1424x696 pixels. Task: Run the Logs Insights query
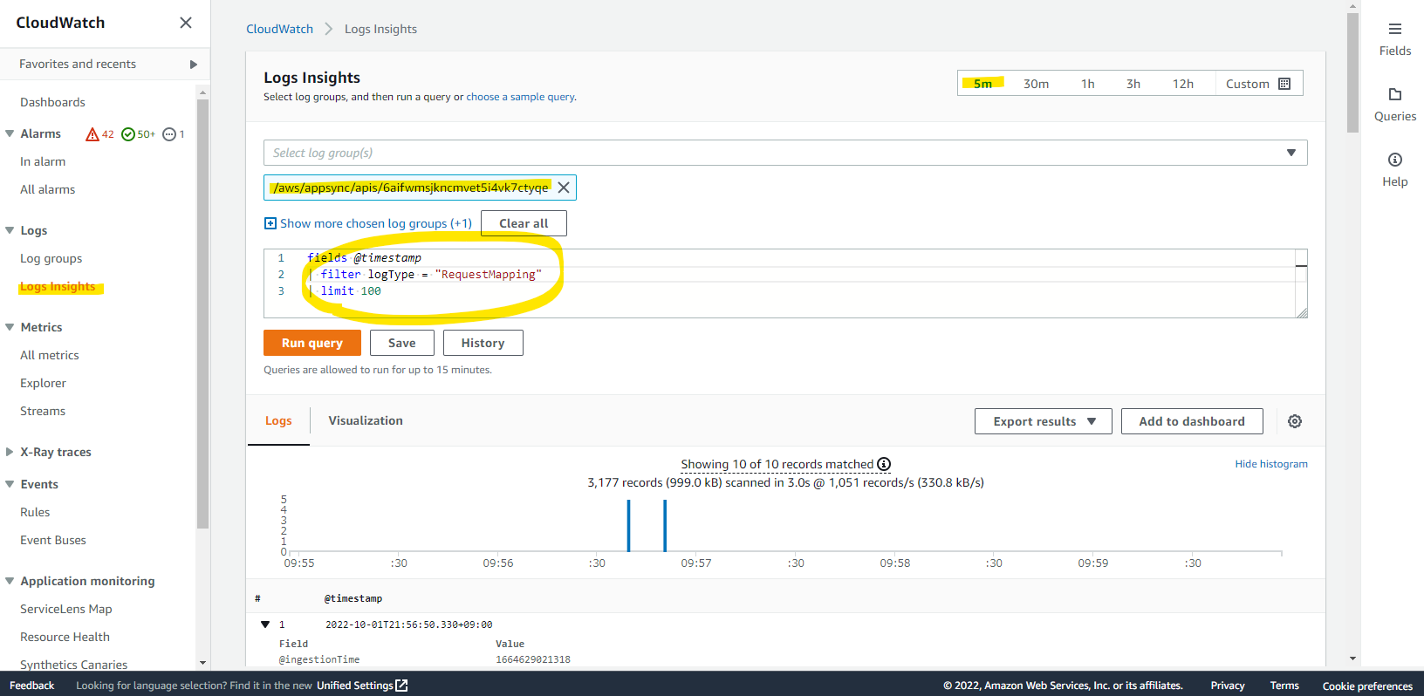click(x=312, y=343)
